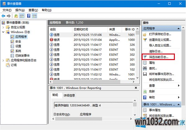Image resolution: width=186 pixels, height=130 pixels.
Task: Expand the 自定义视图 tree node
Action: [3, 28]
